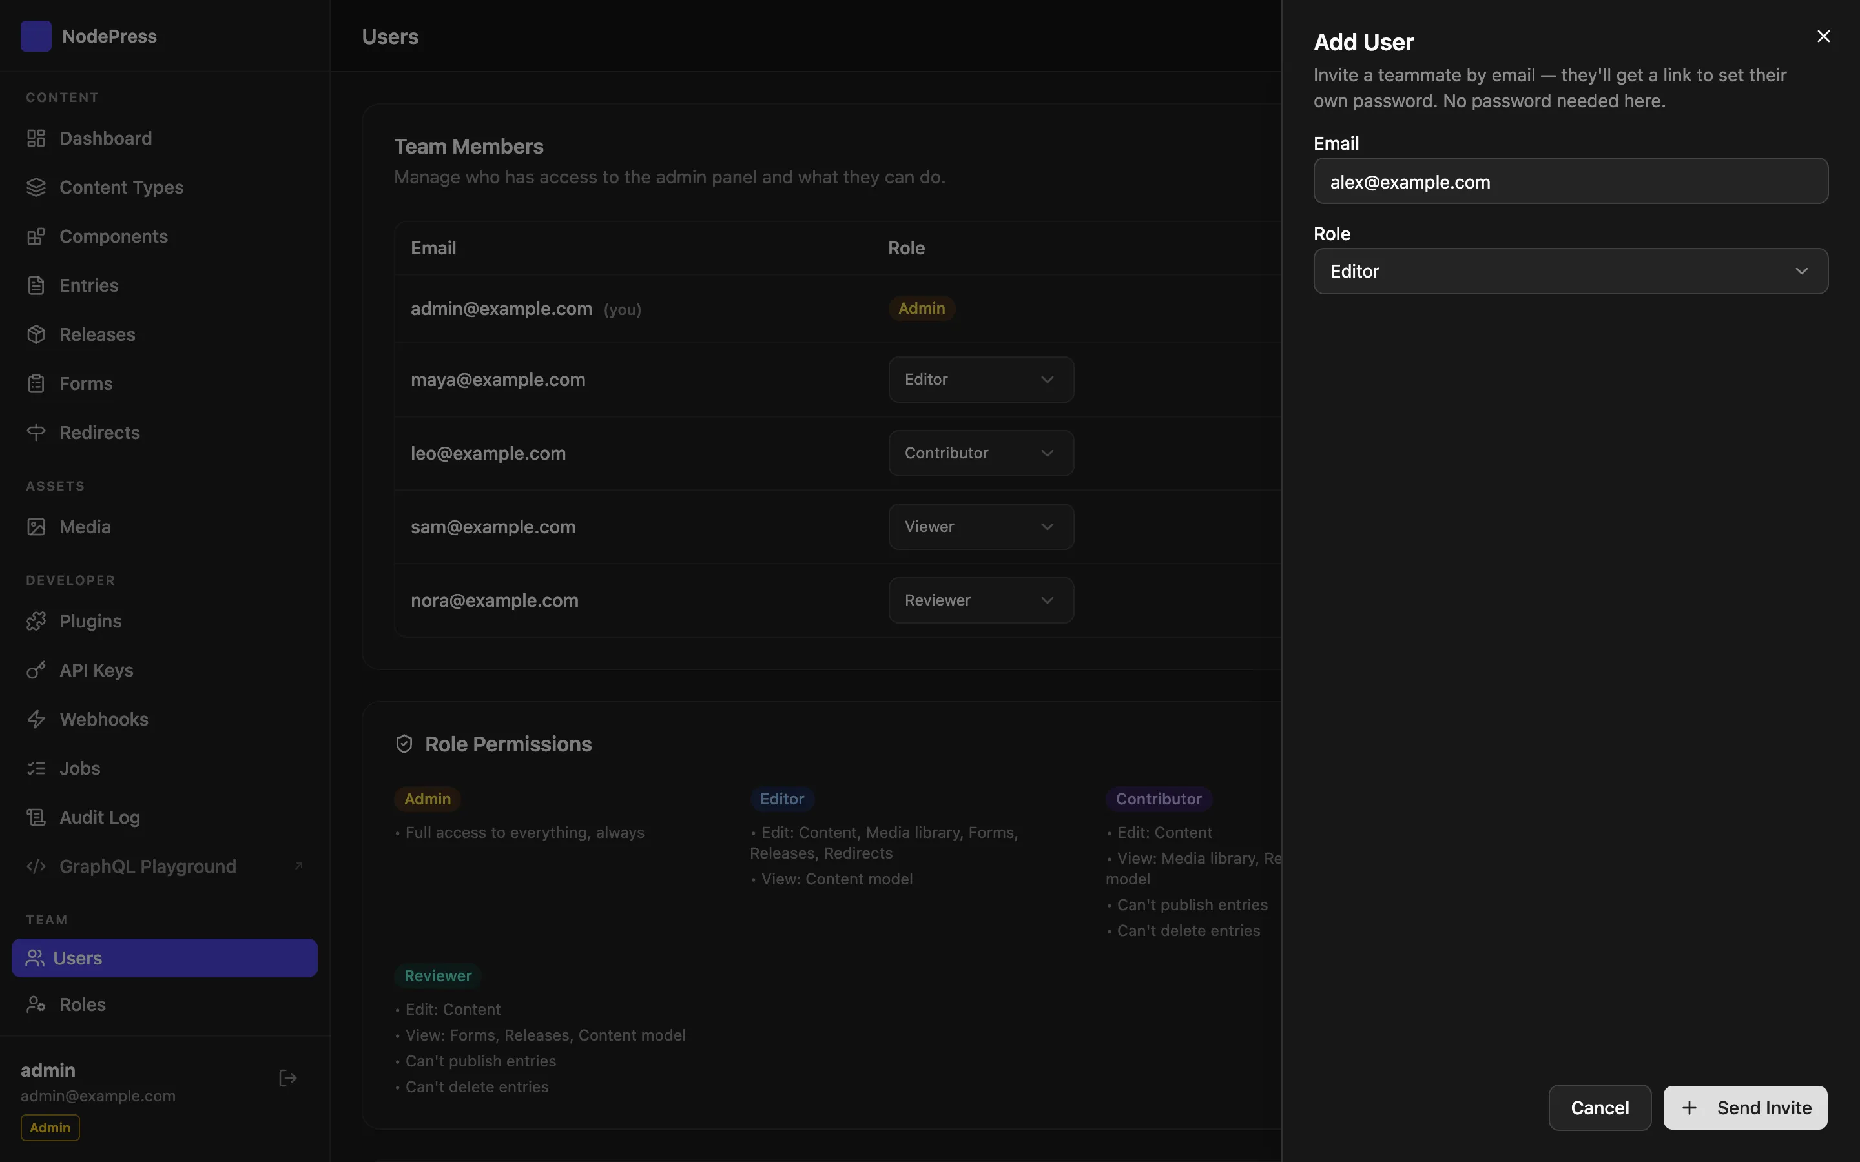Click the Audit Log scroll icon
The image size is (1860, 1162).
[x=36, y=818]
